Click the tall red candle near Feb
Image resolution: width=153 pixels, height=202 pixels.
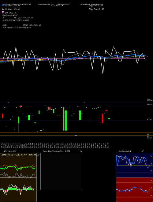pyautogui.click(x=103, y=118)
